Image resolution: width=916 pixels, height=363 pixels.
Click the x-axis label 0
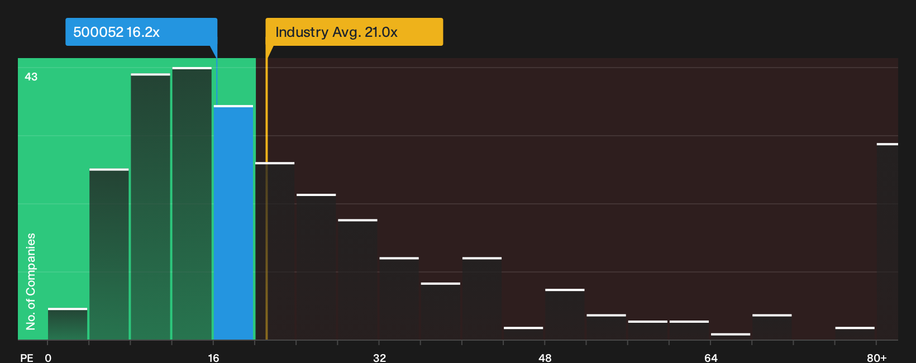[48, 357]
